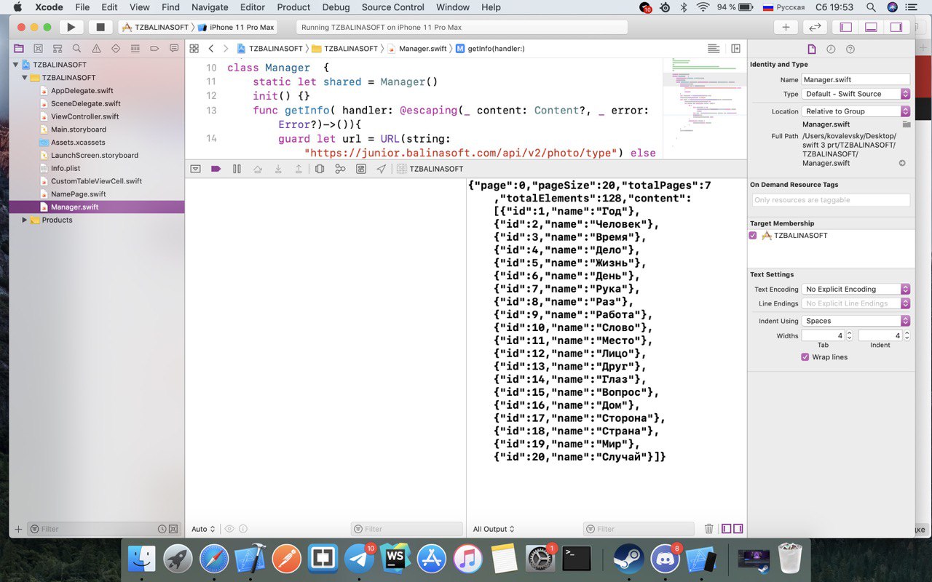Open the Debug Memory Graph button
932x582 pixels.
pyautogui.click(x=340, y=169)
